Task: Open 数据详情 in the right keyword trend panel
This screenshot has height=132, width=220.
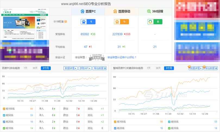Action: (196, 68)
